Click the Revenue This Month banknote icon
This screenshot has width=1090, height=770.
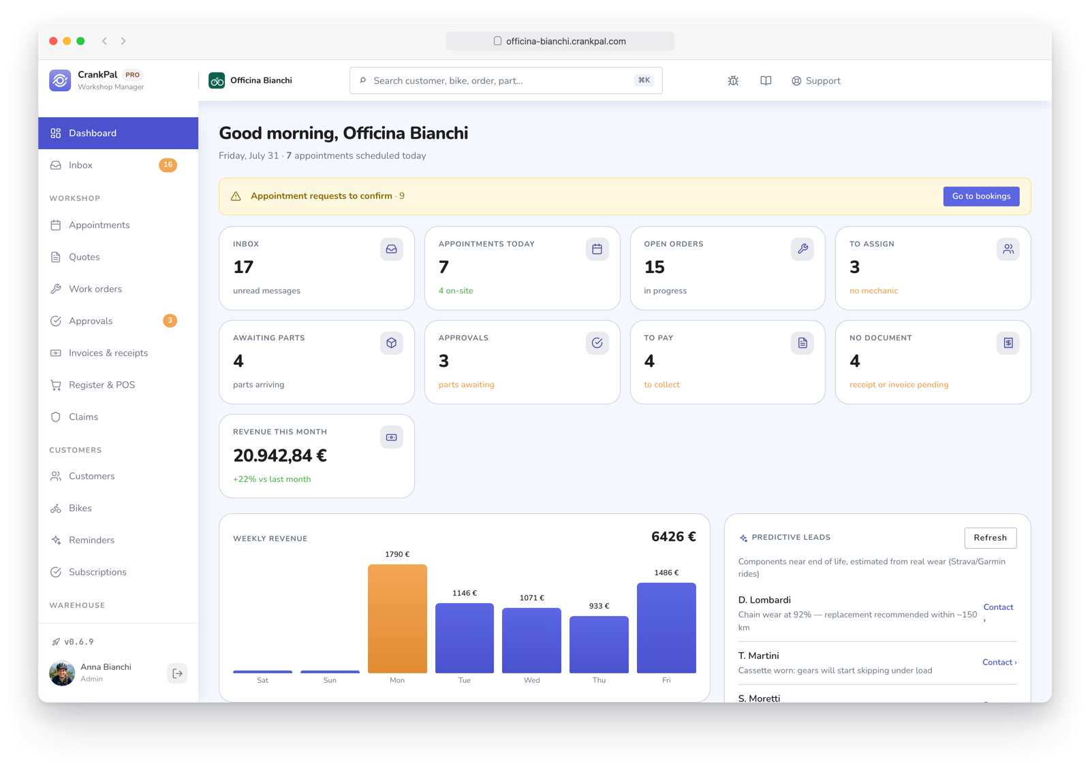pos(392,437)
